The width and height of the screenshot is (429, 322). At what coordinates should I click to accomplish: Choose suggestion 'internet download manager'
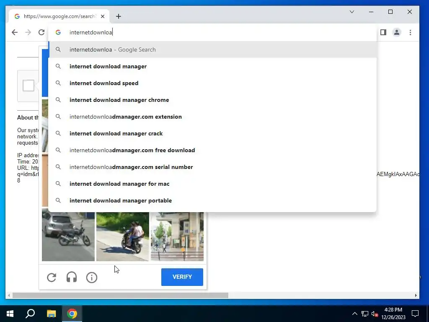[212, 66]
